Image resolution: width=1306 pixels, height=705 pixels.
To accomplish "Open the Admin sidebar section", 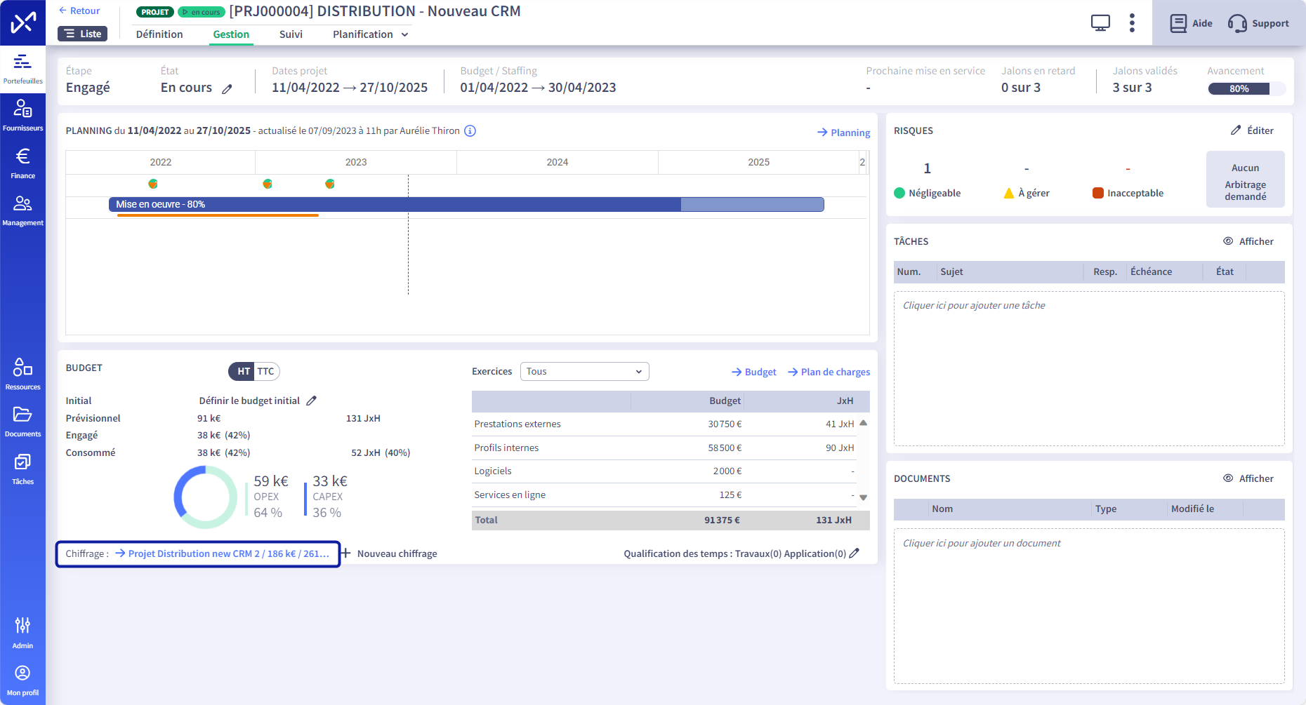I will (22, 633).
